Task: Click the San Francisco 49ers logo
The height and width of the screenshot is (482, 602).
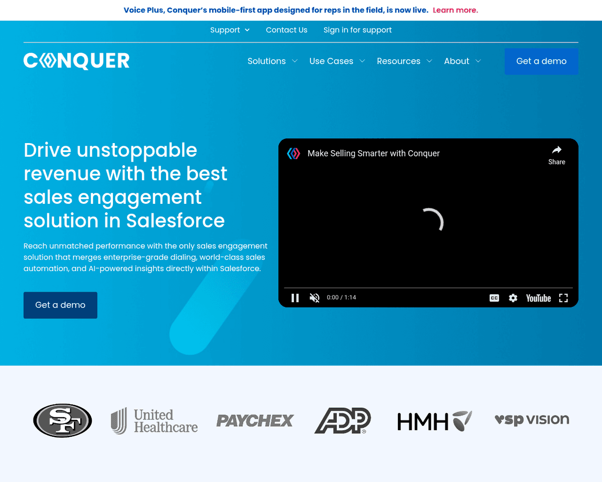Action: [x=62, y=420]
